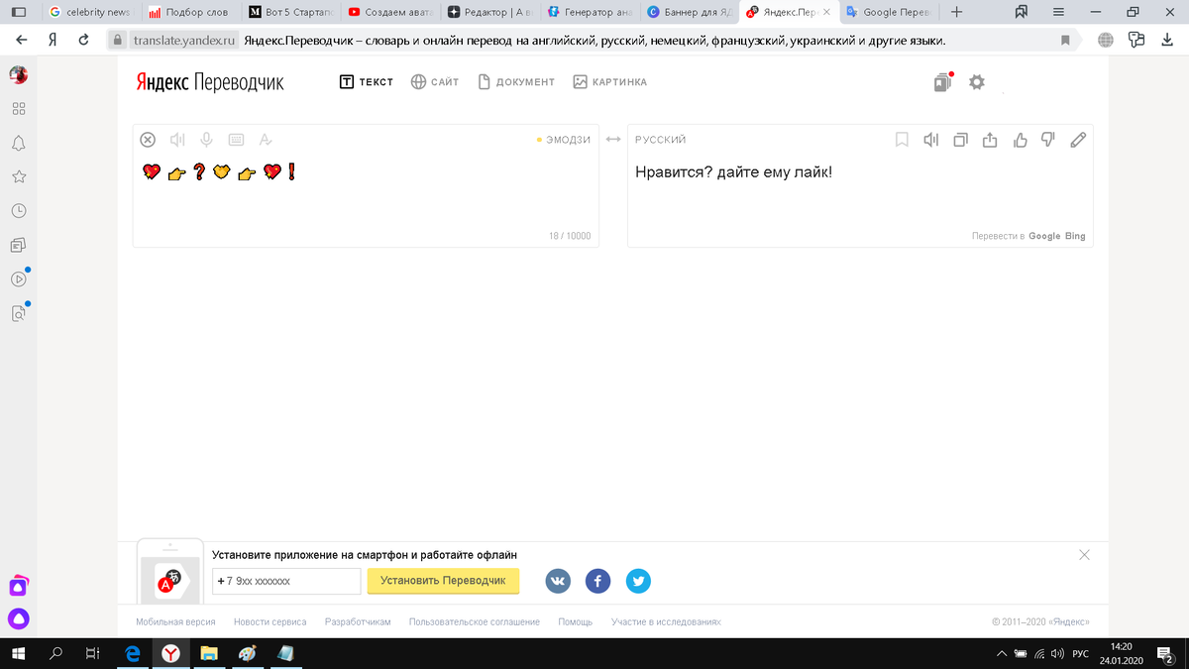Open target language selector РУССКИЙ
This screenshot has height=669, width=1189.
661,140
